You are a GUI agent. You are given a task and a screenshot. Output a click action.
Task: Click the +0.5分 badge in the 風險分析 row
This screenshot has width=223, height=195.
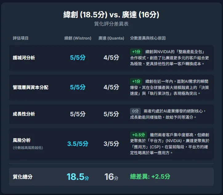(x=138, y=135)
